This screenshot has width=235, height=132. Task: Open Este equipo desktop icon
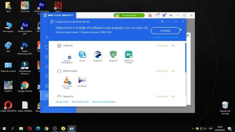[x=8, y=27]
